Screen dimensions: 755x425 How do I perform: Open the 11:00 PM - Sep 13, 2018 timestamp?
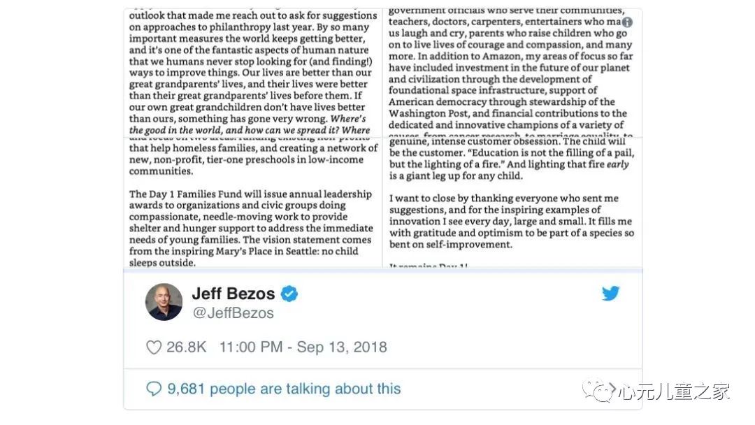tap(303, 347)
